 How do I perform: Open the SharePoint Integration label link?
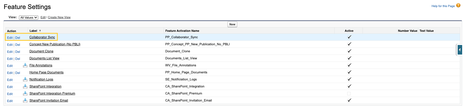(x=45, y=86)
